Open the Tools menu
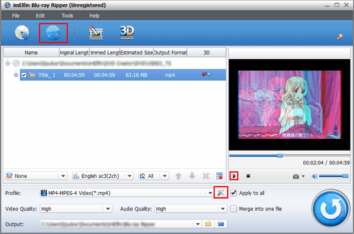 (x=67, y=15)
